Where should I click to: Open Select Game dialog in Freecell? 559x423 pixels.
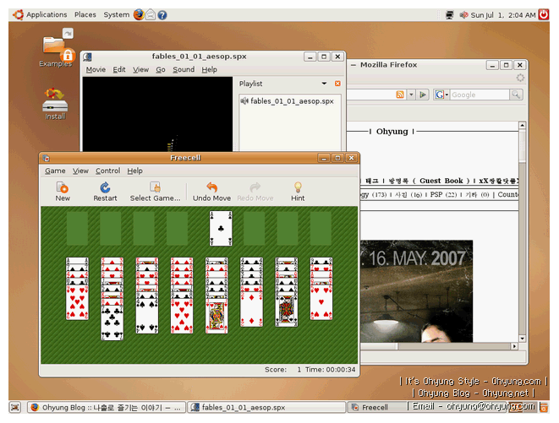155,192
